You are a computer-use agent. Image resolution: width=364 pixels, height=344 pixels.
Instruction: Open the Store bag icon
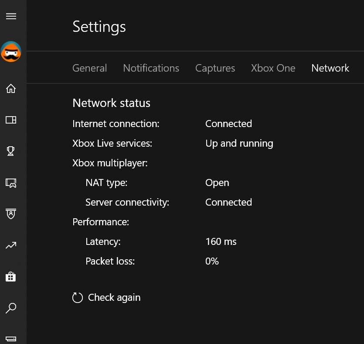(11, 277)
